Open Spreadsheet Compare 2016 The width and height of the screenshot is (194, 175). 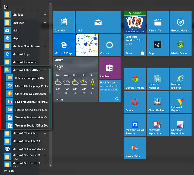tap(27, 110)
